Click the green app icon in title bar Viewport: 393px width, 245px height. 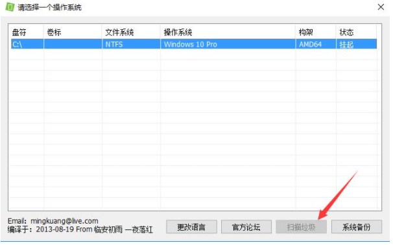(x=10, y=6)
